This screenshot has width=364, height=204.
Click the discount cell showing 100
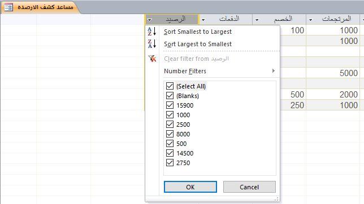pyautogui.click(x=293, y=30)
